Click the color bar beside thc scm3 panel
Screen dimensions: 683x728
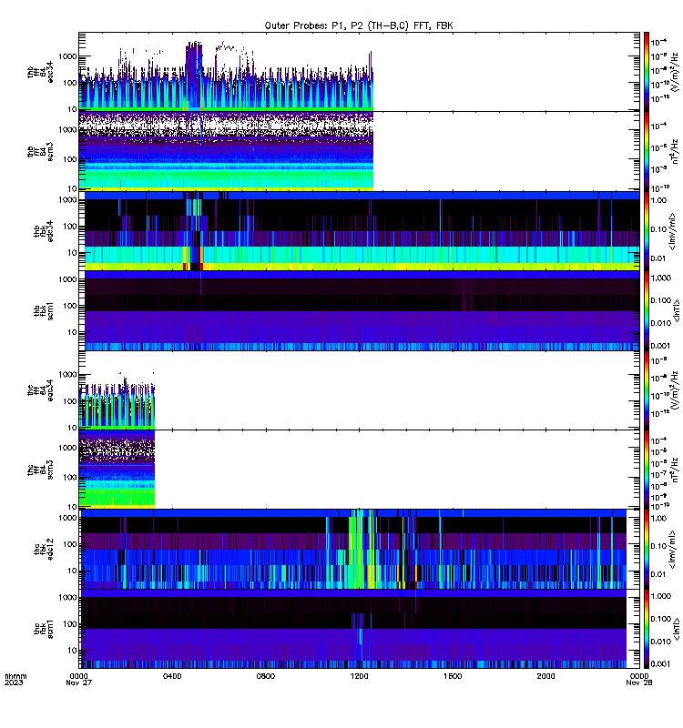pyautogui.click(x=647, y=470)
